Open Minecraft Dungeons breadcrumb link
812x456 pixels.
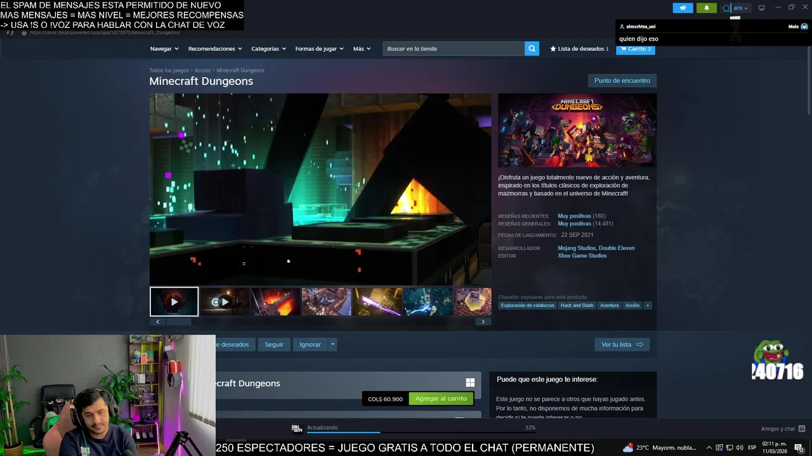(x=240, y=70)
